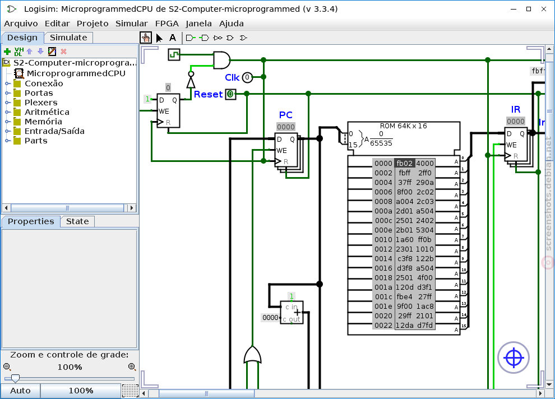This screenshot has width=555, height=399.
Task: Expand the Portas library folder
Action: coord(7,94)
